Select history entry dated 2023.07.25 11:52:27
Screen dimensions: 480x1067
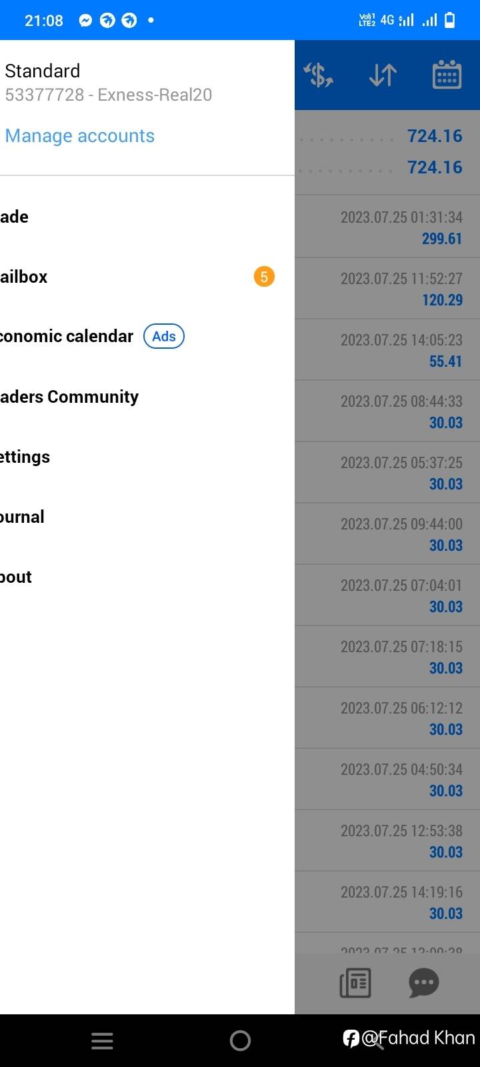(x=387, y=289)
